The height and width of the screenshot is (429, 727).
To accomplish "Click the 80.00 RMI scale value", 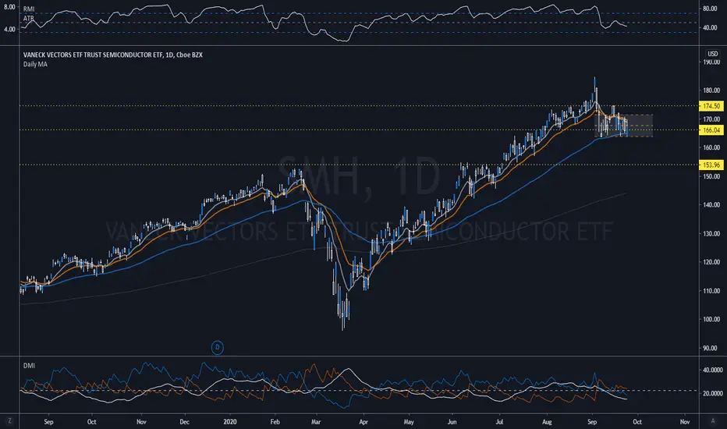I will click(710, 9).
